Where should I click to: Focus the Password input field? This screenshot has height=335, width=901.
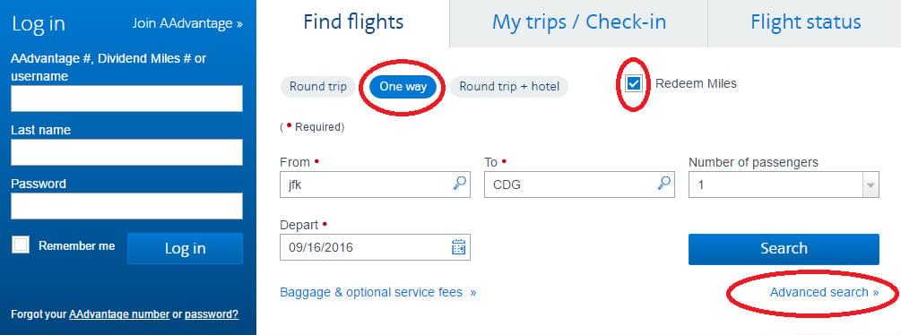(127, 206)
